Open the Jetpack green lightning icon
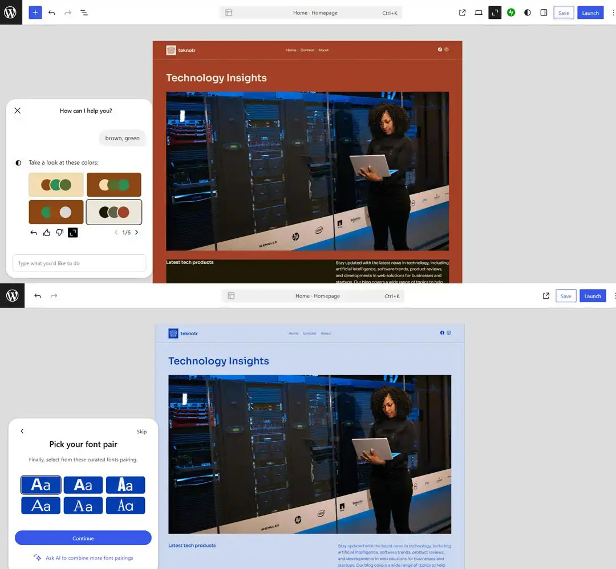Screen dimensions: 616x569 511,13
